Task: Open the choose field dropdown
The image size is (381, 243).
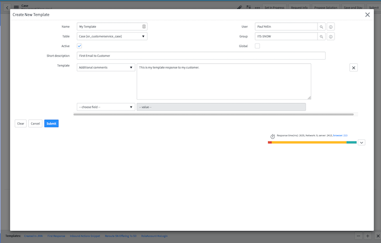Action: click(x=106, y=107)
